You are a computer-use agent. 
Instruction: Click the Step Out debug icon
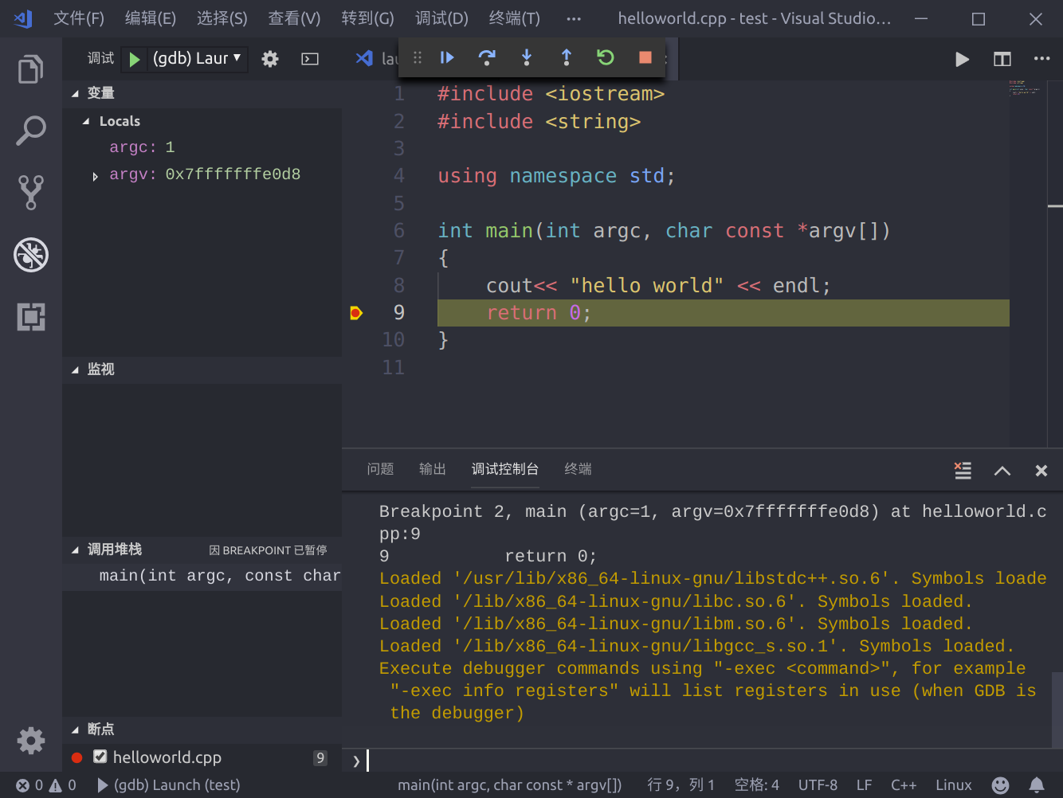point(567,57)
